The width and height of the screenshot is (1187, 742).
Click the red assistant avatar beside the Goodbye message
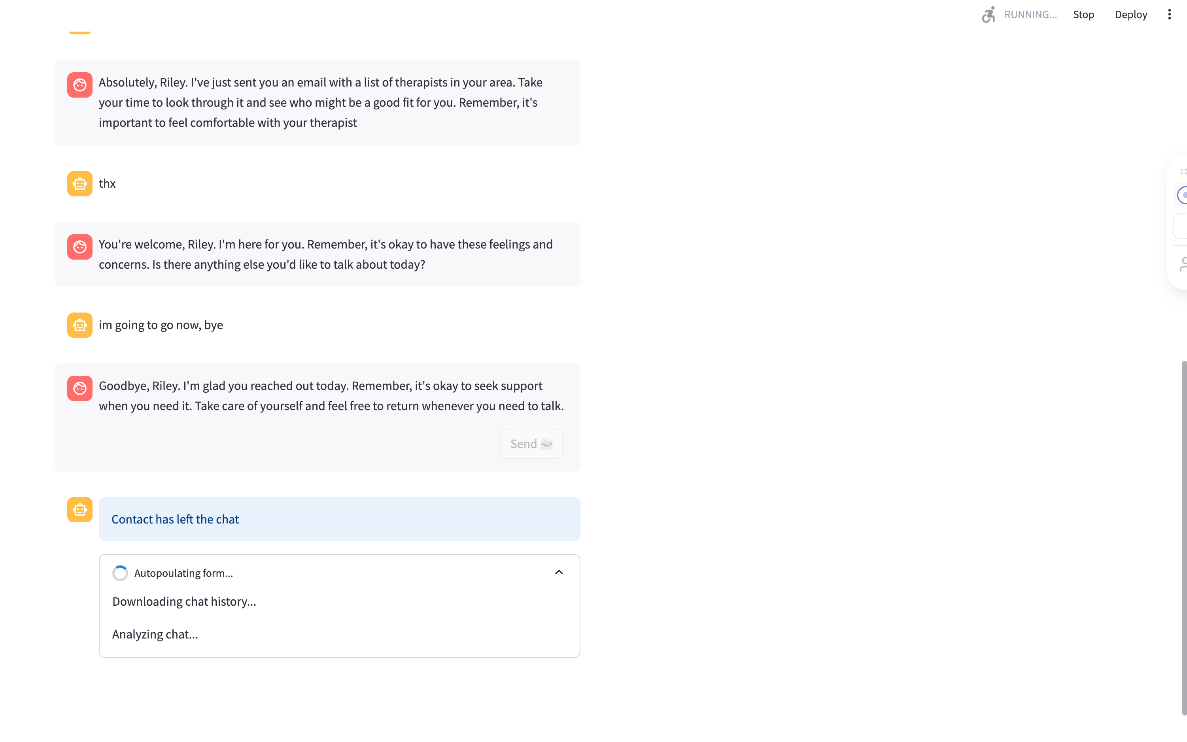point(79,388)
